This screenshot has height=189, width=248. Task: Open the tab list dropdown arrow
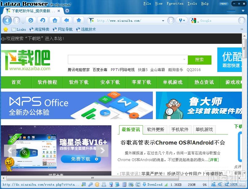(x=243, y=11)
